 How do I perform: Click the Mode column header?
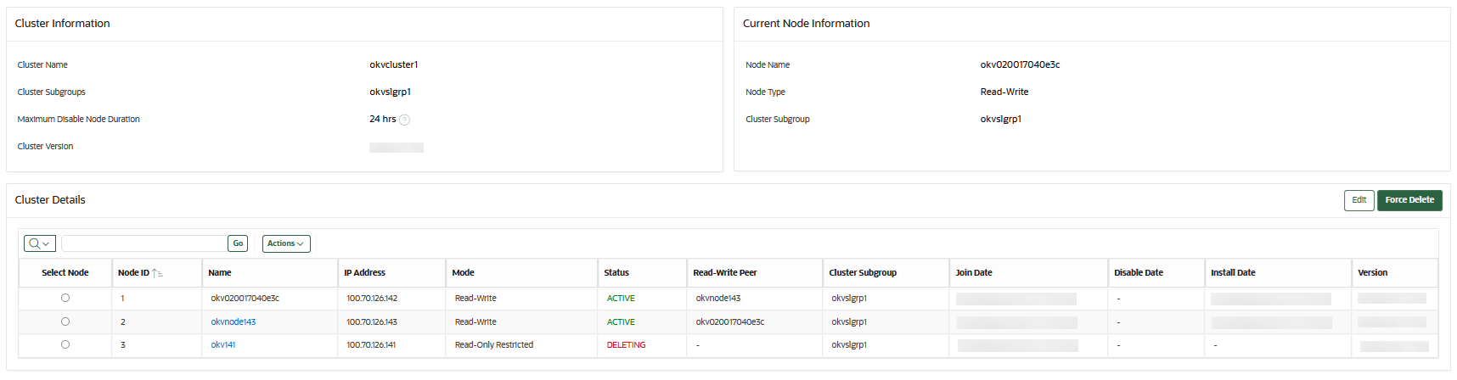[463, 273]
